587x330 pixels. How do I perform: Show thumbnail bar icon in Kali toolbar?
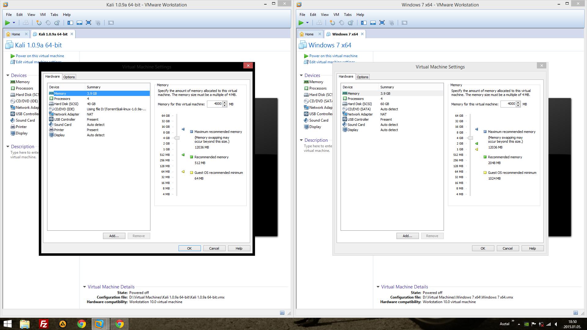click(79, 23)
